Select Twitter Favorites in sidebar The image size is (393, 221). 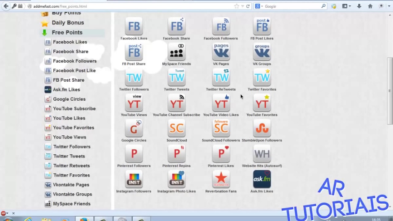72,175
